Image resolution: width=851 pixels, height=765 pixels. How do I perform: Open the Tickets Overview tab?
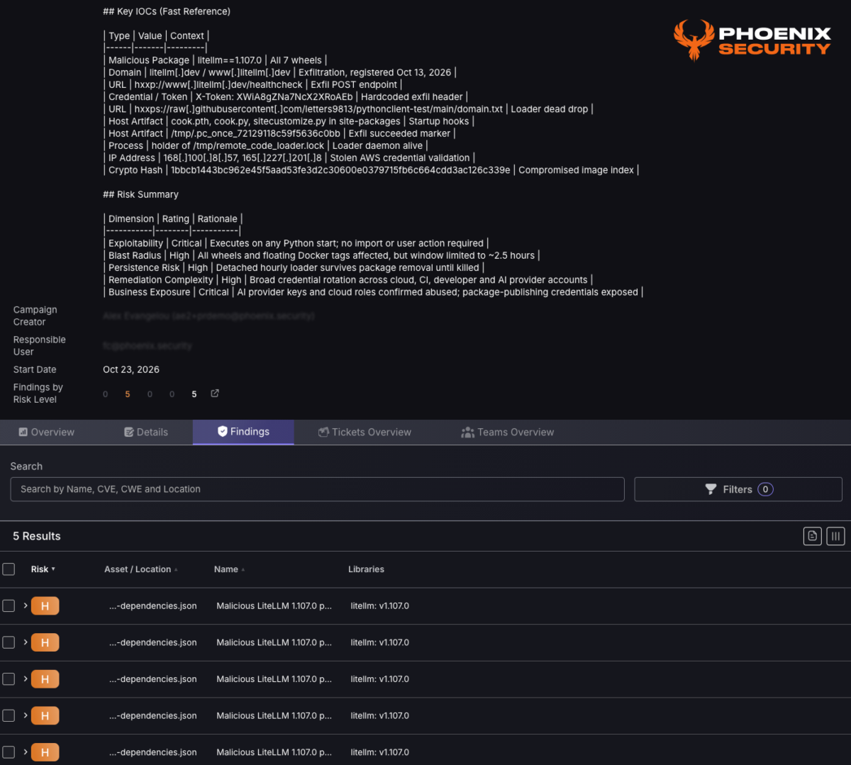coord(365,432)
